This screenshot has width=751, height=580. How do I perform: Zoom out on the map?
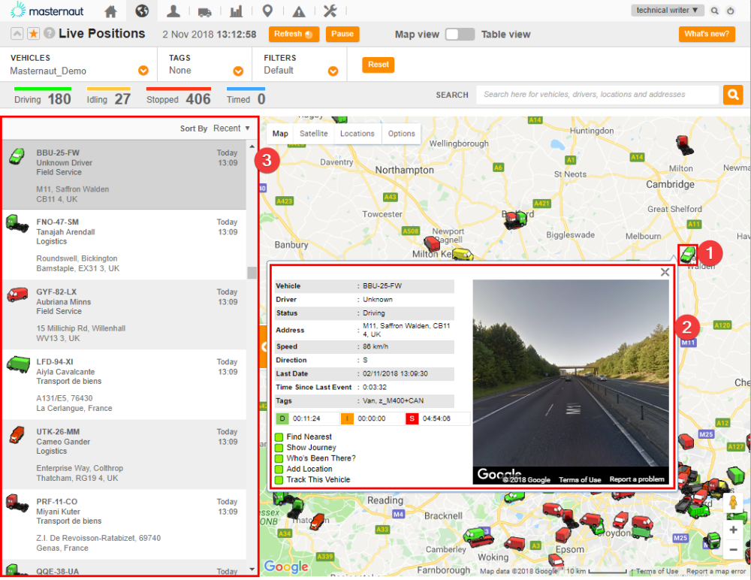pos(733,550)
